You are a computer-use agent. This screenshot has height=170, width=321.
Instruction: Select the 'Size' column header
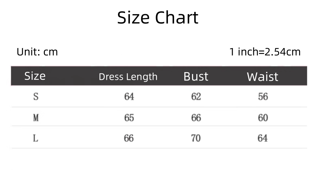[35, 76]
